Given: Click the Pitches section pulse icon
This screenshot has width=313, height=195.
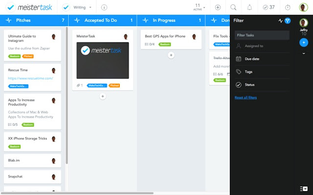Looking at the screenshot, I should click(9, 20).
